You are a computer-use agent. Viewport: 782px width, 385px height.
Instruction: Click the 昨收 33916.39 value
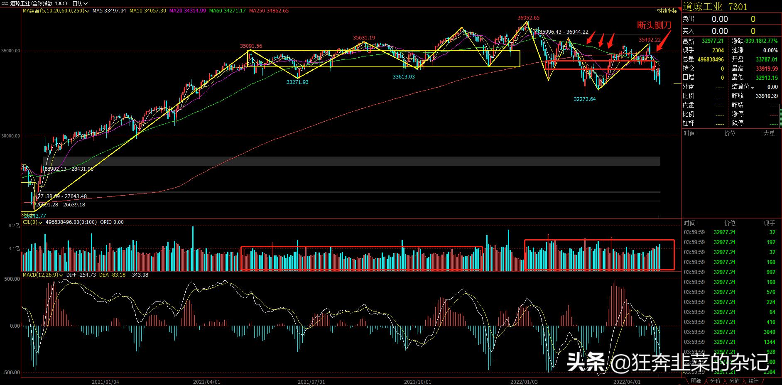(x=766, y=96)
